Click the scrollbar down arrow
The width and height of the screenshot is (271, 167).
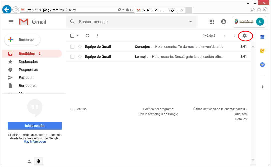click(253, 160)
